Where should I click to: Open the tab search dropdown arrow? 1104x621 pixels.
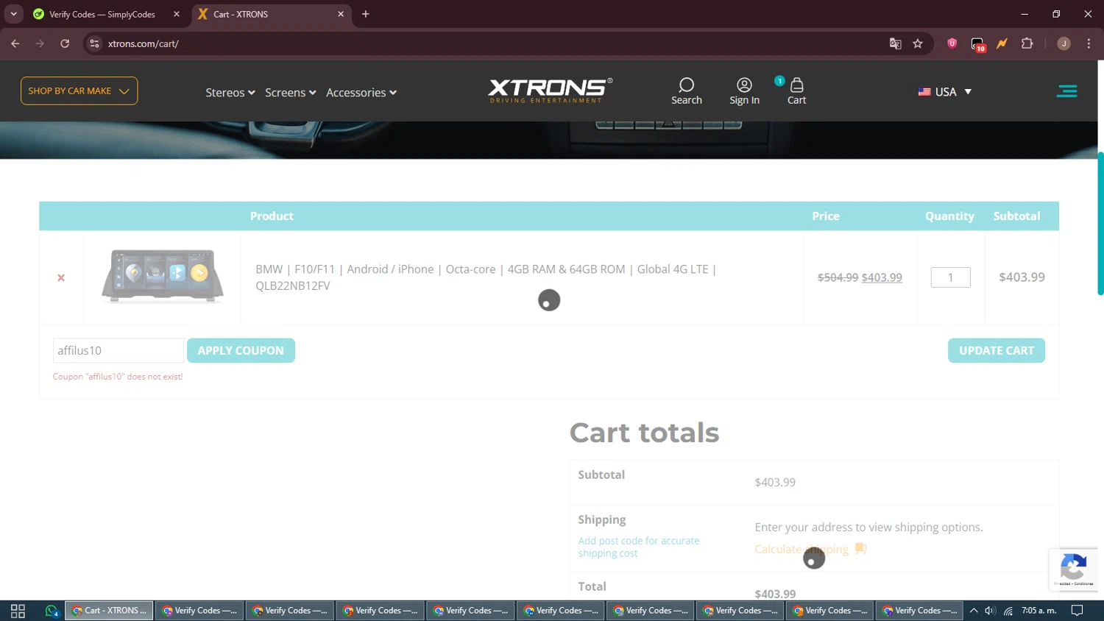pyautogui.click(x=13, y=14)
